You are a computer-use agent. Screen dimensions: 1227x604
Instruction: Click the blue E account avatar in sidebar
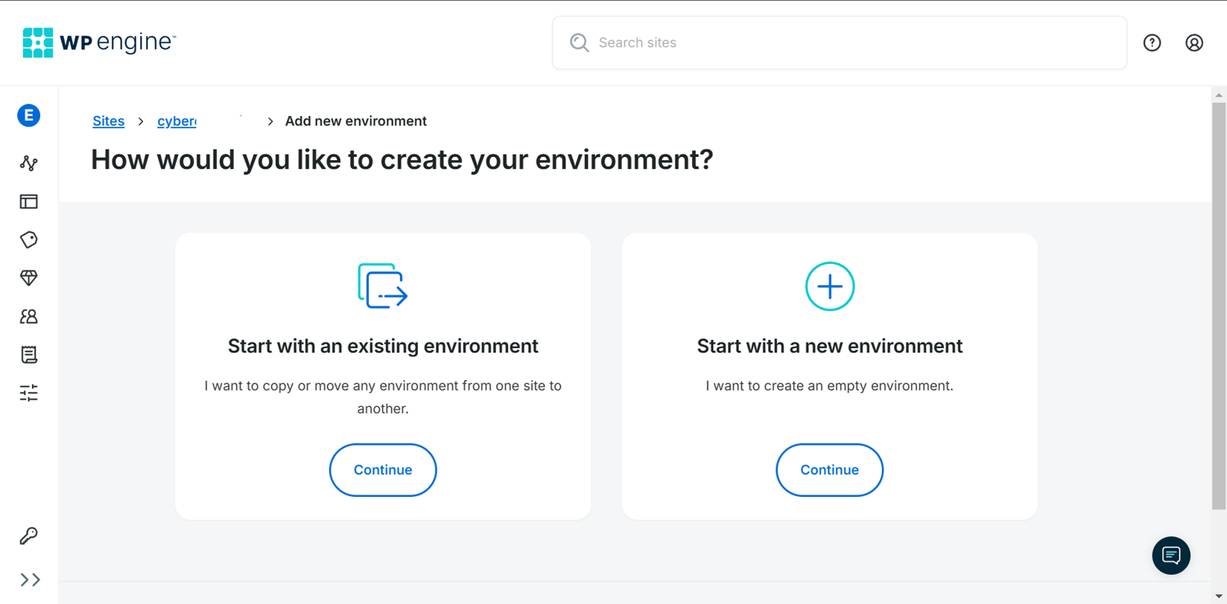29,115
